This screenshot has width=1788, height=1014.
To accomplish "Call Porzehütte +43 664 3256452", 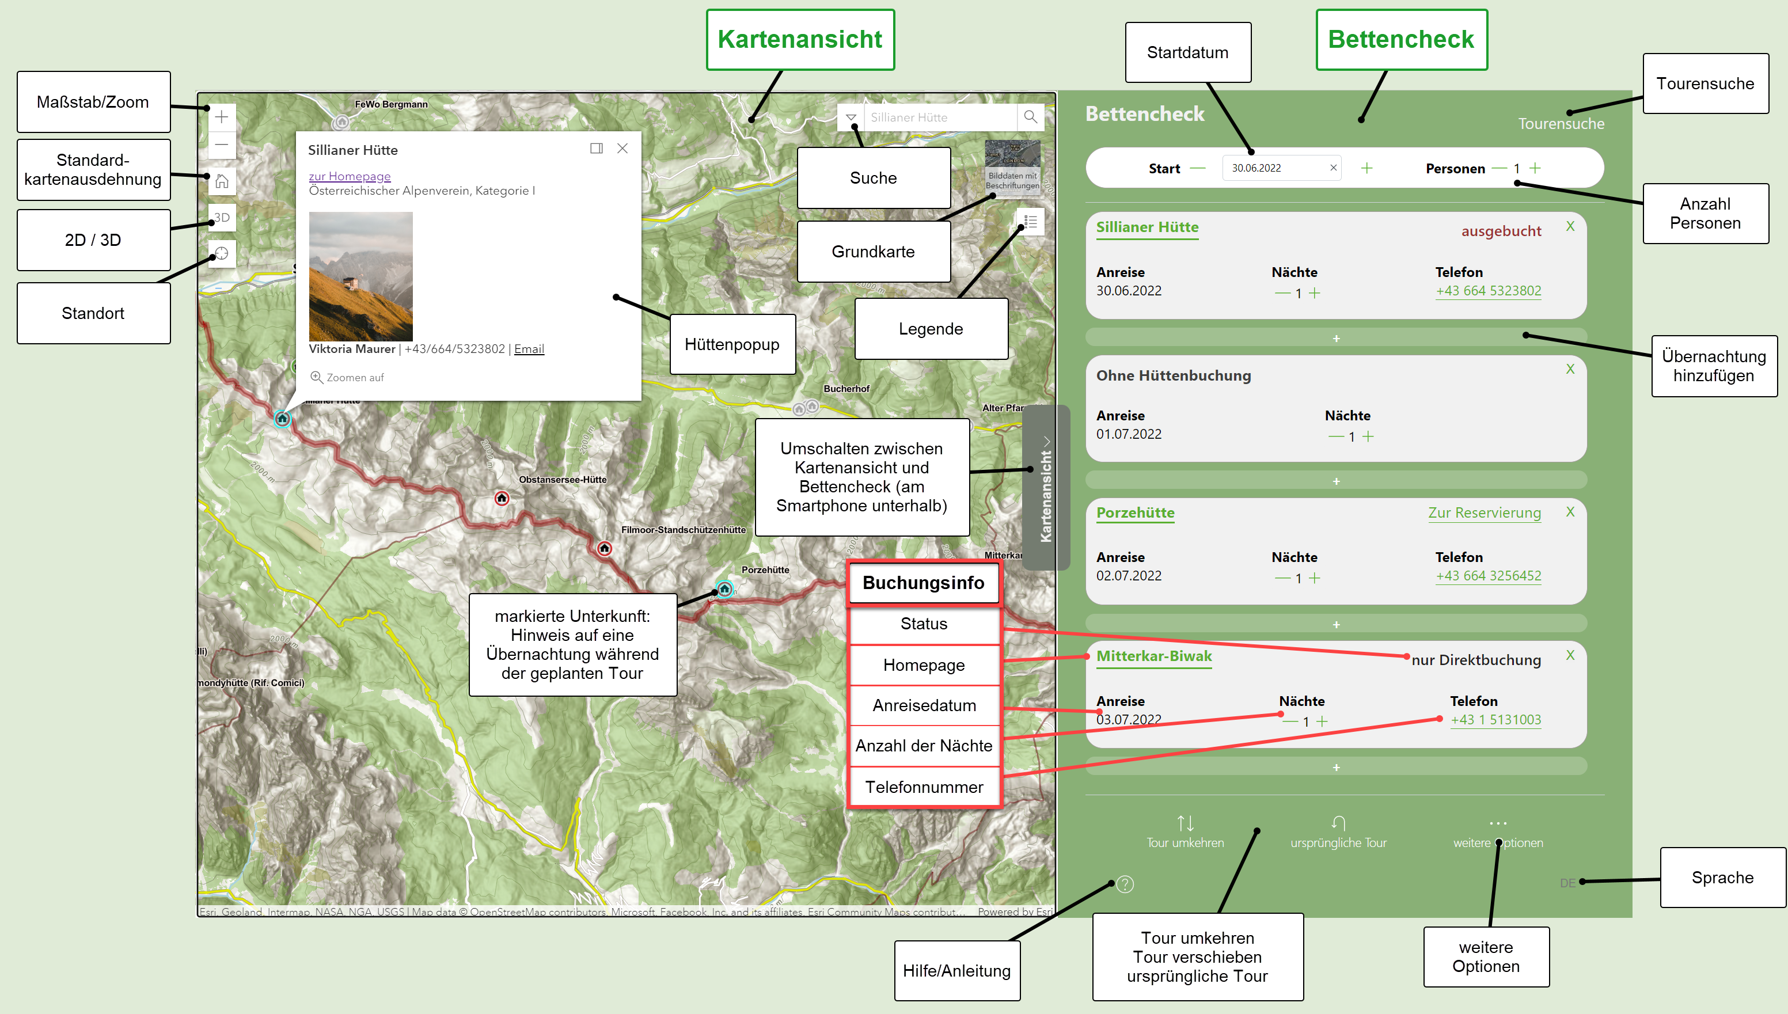I will click(x=1489, y=576).
